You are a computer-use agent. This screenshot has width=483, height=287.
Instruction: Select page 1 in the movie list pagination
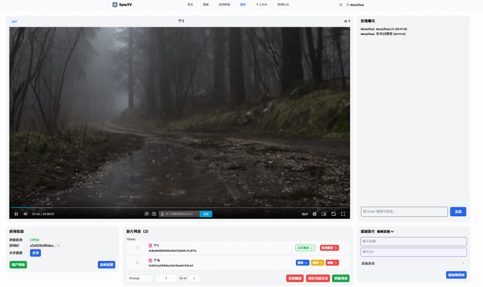(x=165, y=279)
